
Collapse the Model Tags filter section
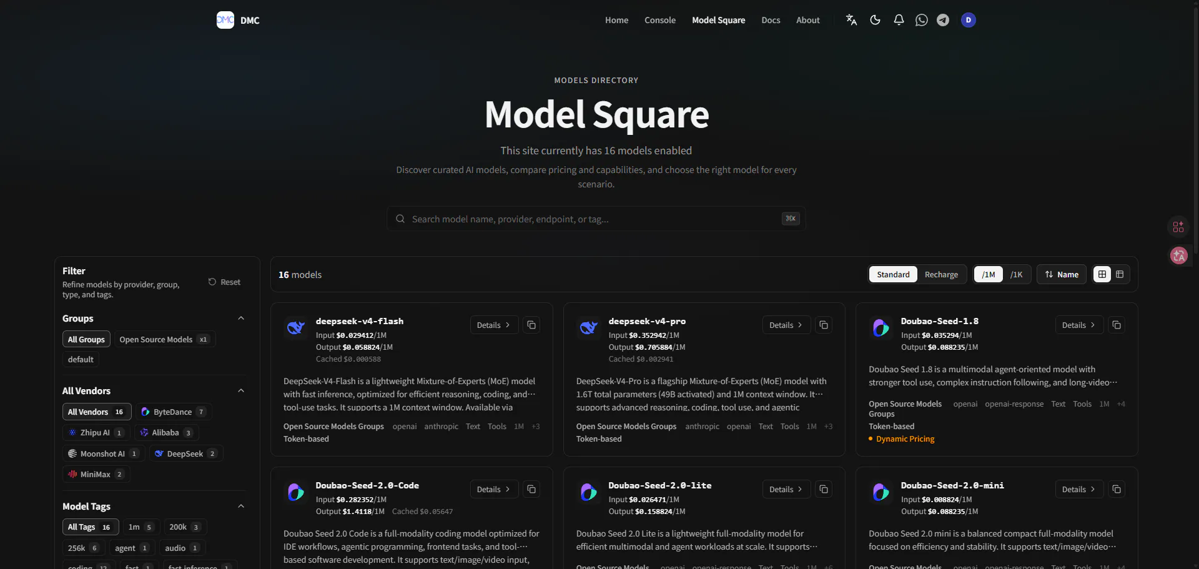(241, 507)
